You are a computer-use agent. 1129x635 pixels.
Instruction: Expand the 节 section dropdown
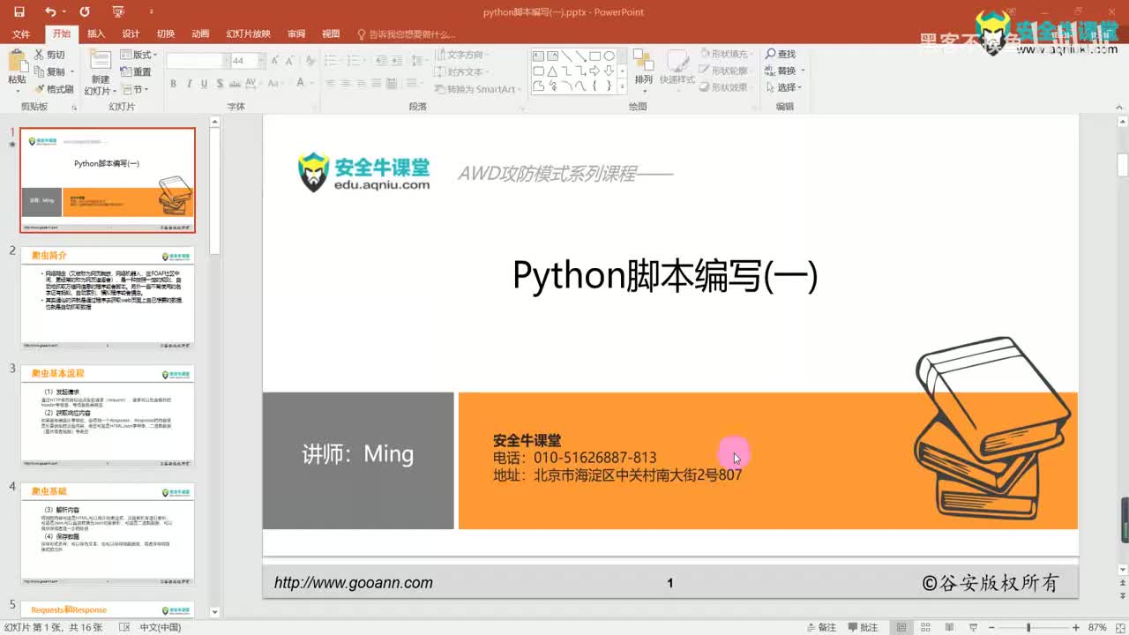click(136, 89)
